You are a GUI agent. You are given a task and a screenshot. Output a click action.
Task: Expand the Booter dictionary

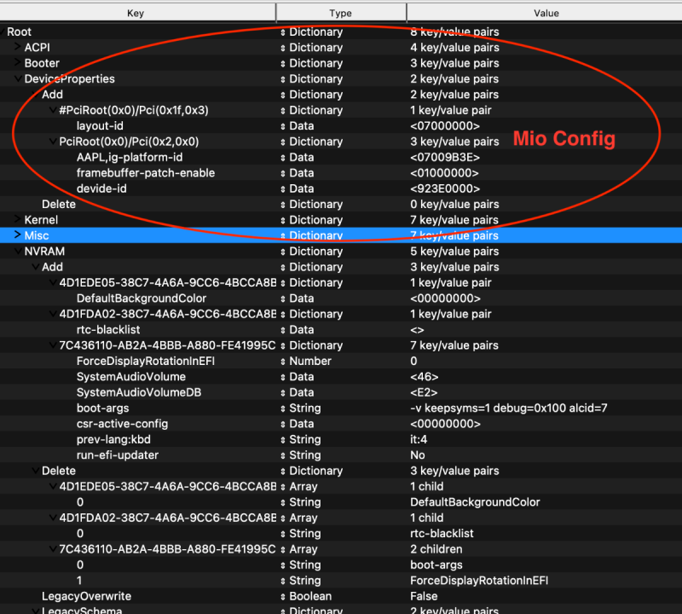(x=19, y=63)
